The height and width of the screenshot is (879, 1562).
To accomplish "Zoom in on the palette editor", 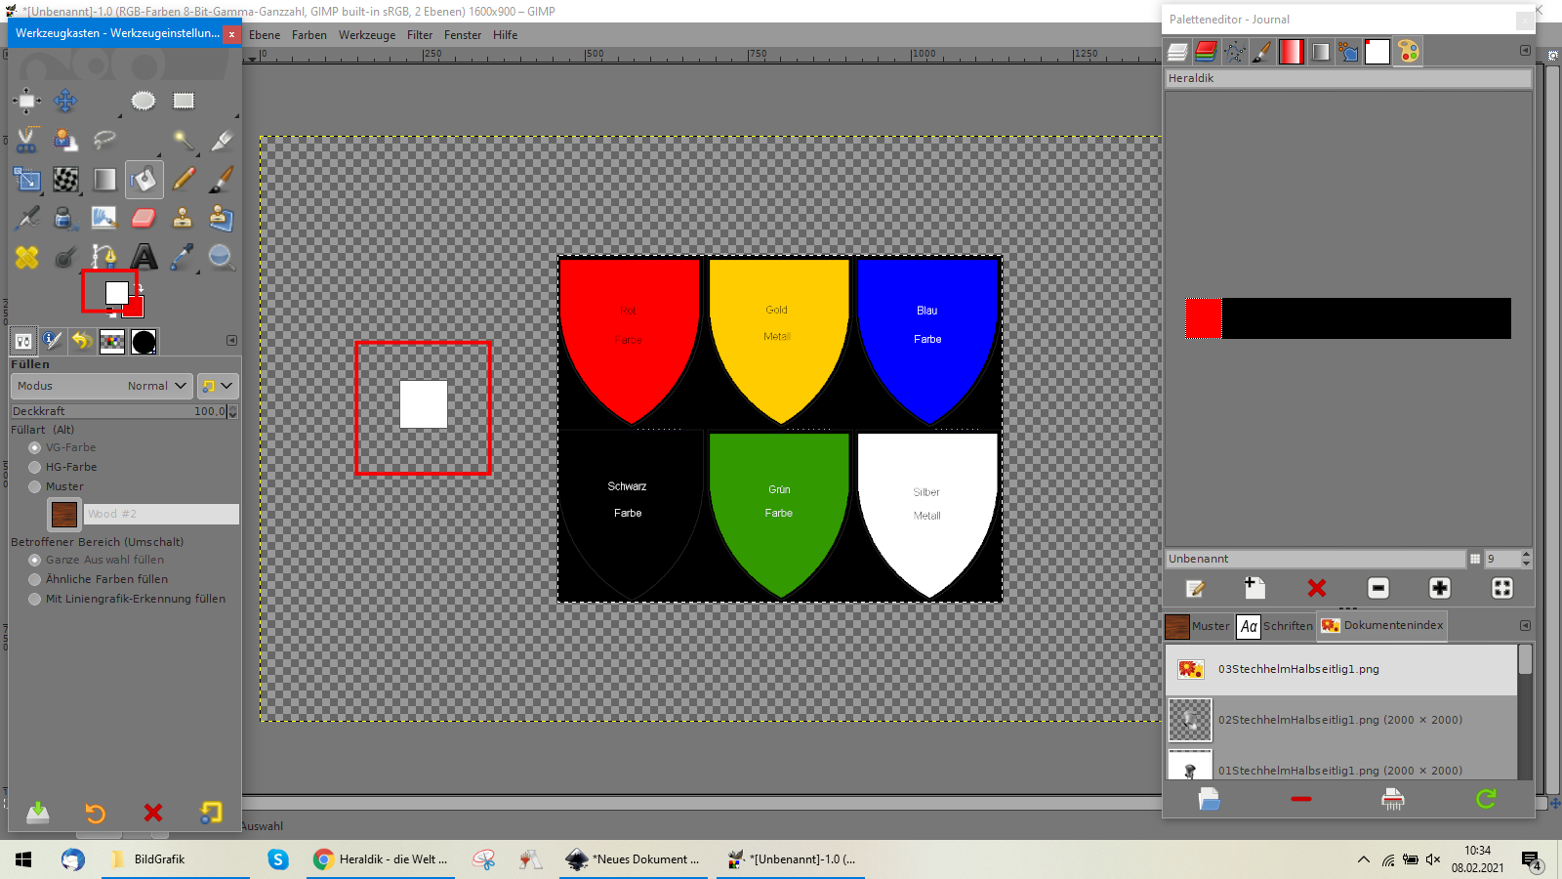I will click(1440, 588).
